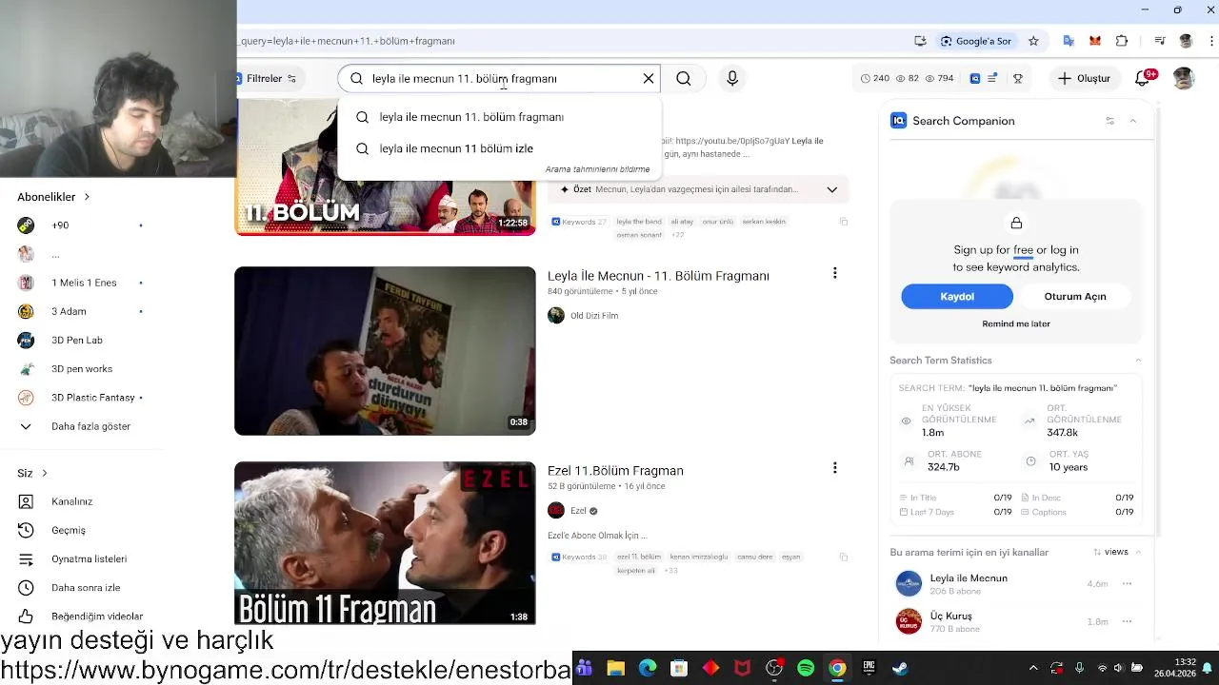Clear the YouTube search box text
Viewport: 1219px width, 685px height.
tap(649, 78)
